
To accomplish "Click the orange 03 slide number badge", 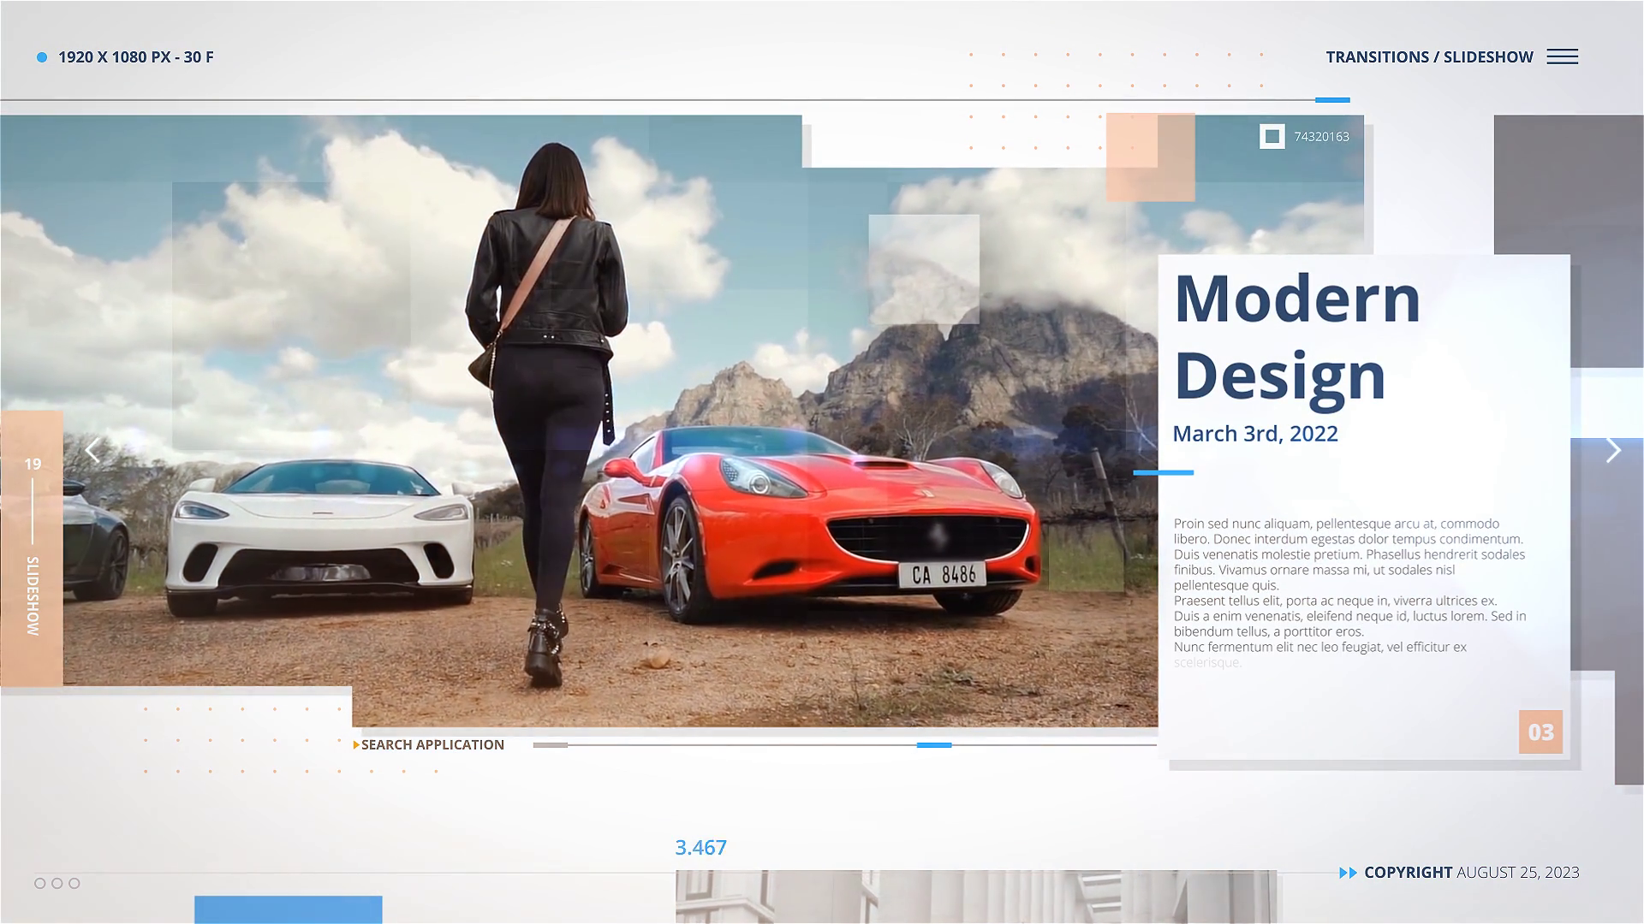I will 1540,732.
